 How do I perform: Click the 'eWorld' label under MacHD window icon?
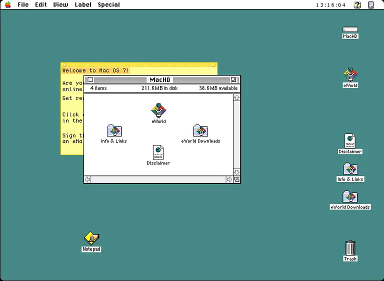158,121
